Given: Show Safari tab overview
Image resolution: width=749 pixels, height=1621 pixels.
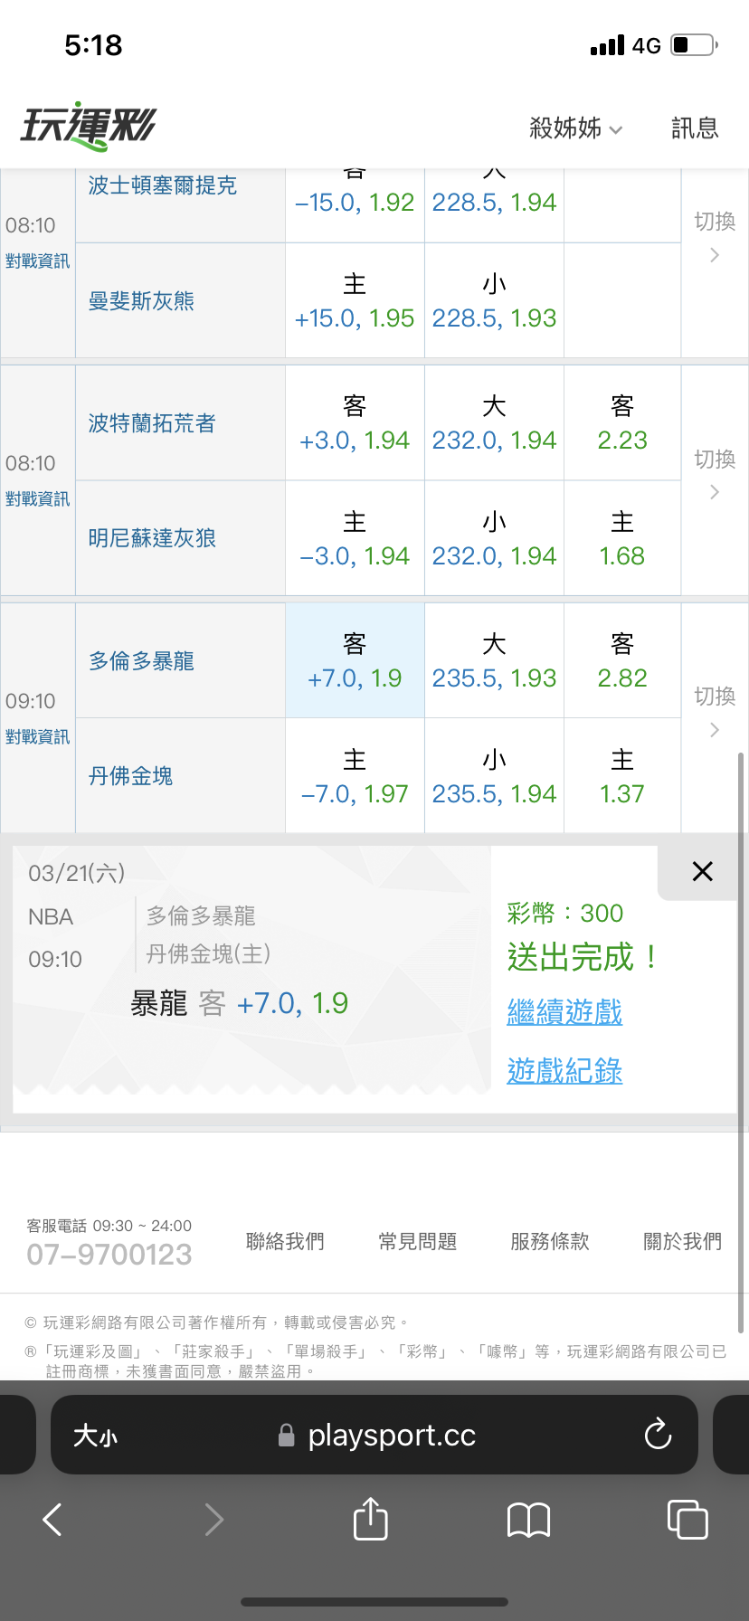Looking at the screenshot, I should pos(687,1519).
